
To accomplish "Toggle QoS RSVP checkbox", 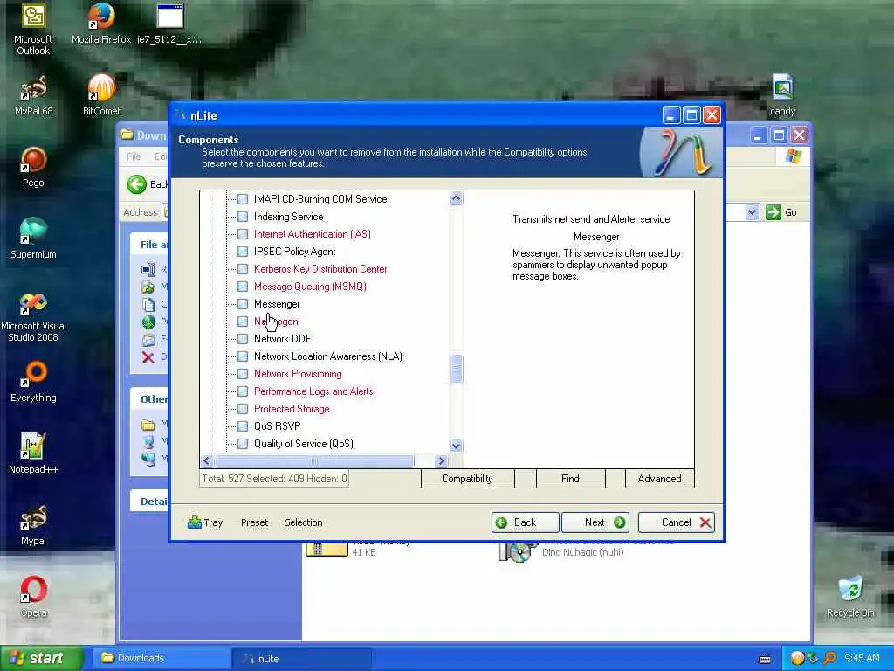I will [243, 426].
